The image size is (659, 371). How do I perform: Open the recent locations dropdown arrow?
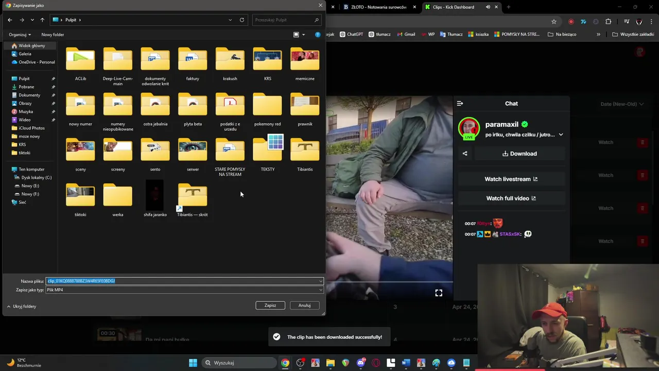point(32,20)
